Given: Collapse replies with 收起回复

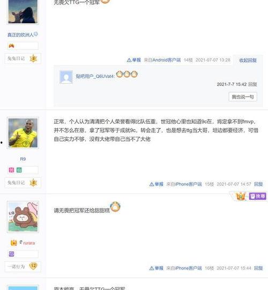Looking at the screenshot, I should click(x=248, y=60).
